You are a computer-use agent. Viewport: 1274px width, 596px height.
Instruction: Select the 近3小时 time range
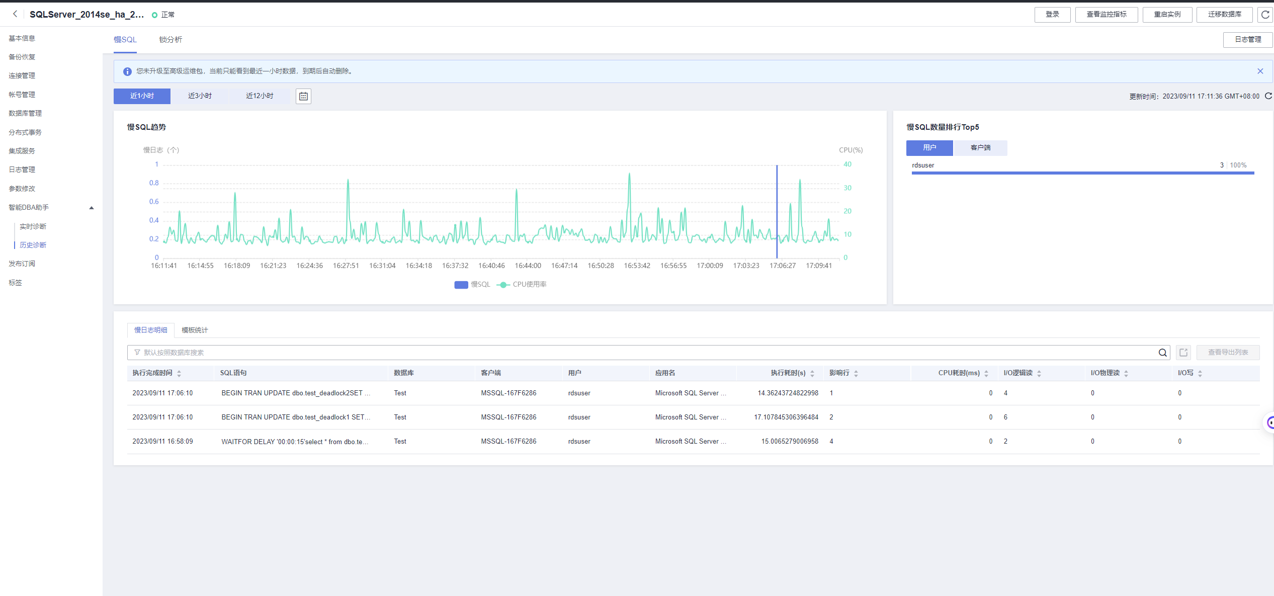click(x=200, y=96)
